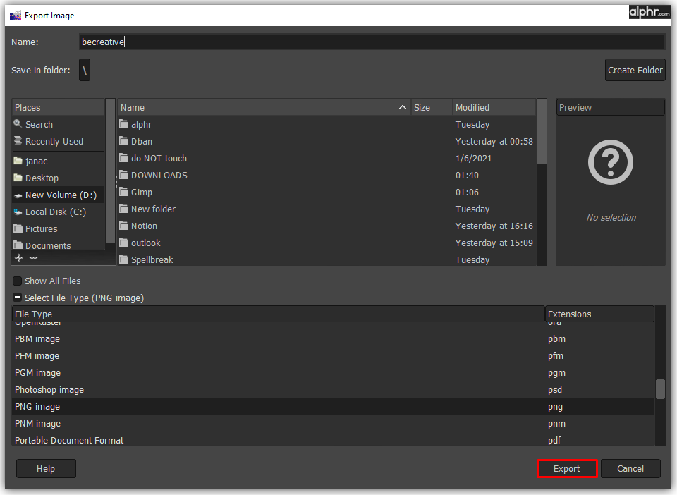Toggle the Name sort arrow
Screen dimensions: 677x495
pyautogui.click(x=403, y=107)
